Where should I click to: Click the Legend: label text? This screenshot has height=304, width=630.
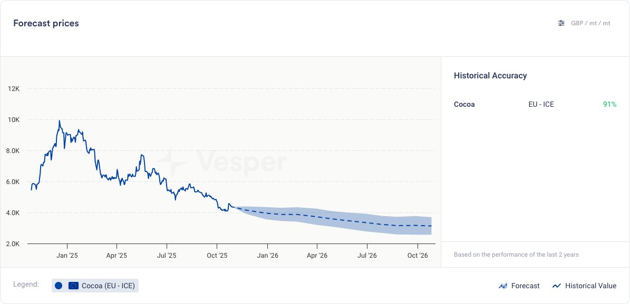[x=26, y=285]
